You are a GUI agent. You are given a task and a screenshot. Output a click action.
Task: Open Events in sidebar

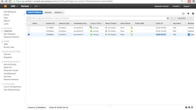click(x=6, y=15)
